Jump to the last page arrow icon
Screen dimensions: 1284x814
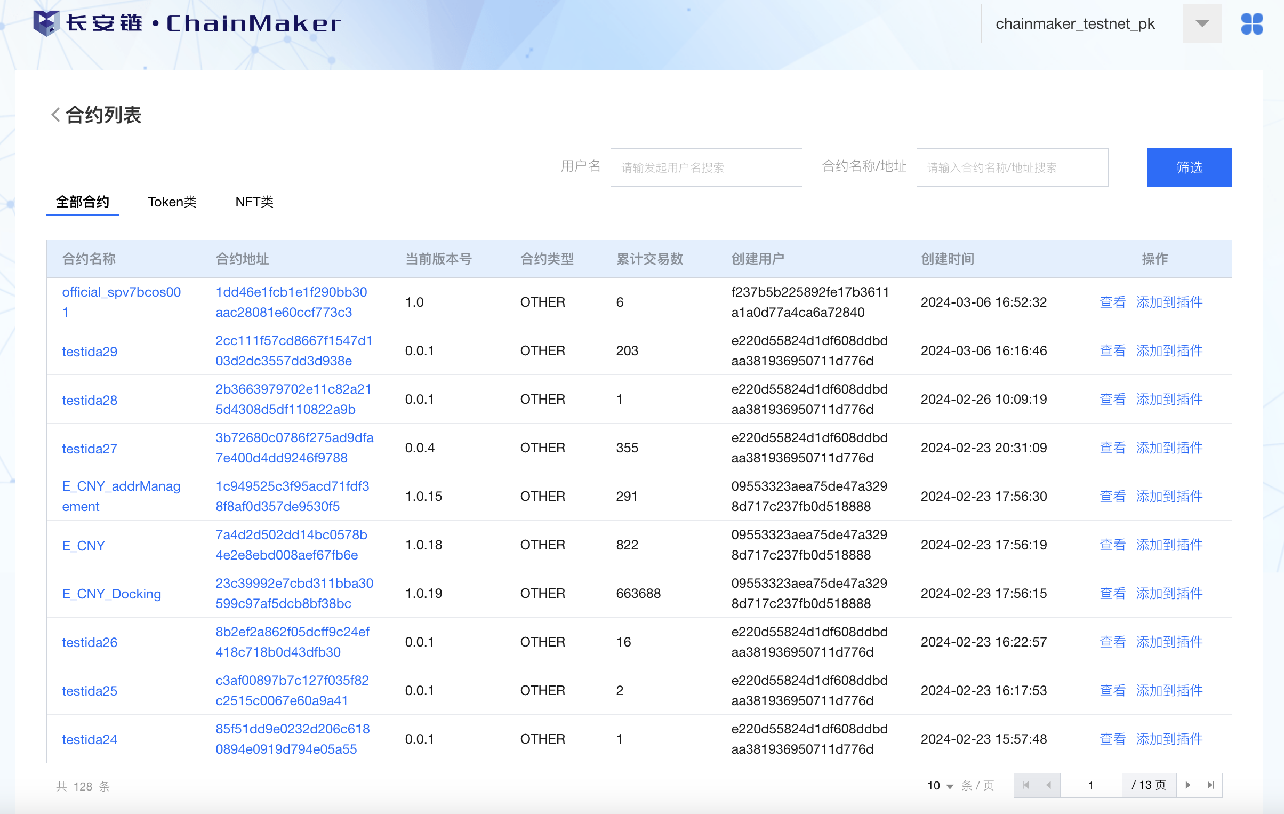1210,785
